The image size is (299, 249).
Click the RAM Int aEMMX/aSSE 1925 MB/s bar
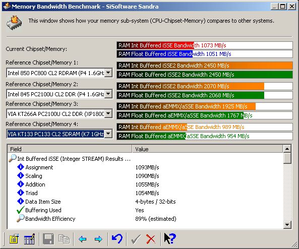pos(205,106)
